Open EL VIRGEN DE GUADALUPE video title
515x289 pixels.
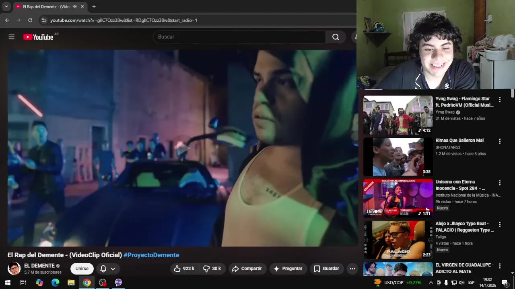tap(464, 268)
